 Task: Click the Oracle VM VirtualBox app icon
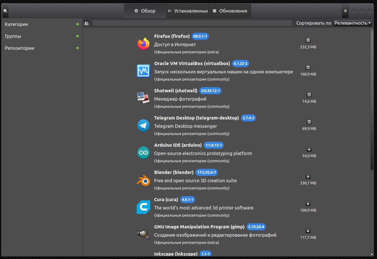143,71
